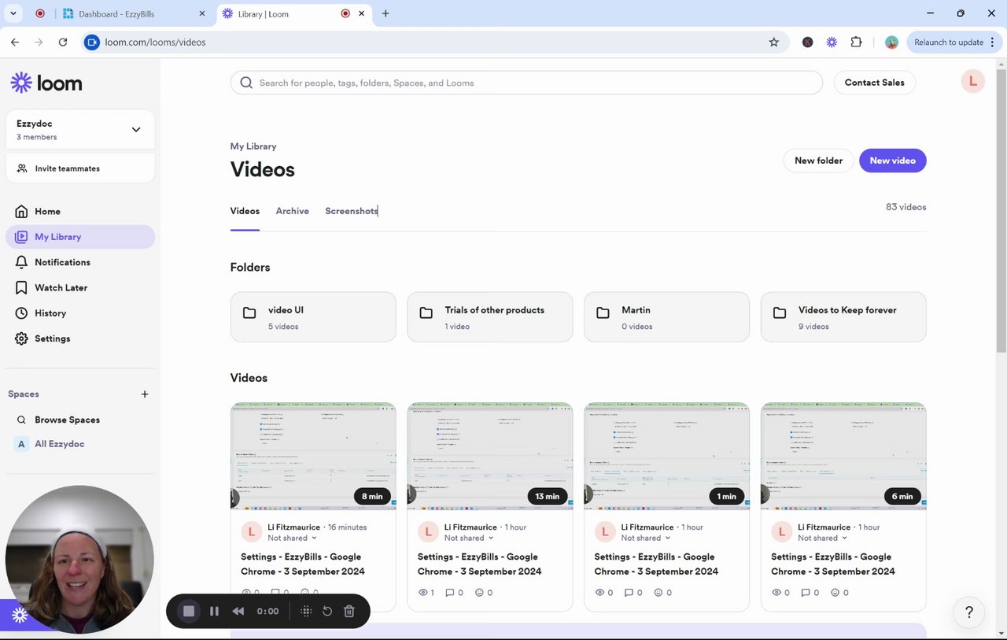Go to Home in the sidebar
This screenshot has width=1007, height=640.
tap(80, 211)
